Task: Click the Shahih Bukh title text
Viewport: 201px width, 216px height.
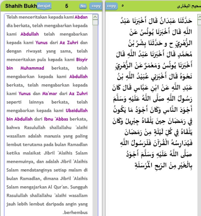Action: pos(21,6)
